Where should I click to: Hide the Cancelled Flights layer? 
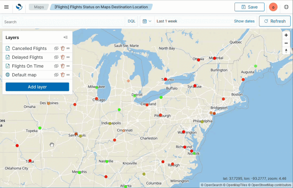[56, 48]
